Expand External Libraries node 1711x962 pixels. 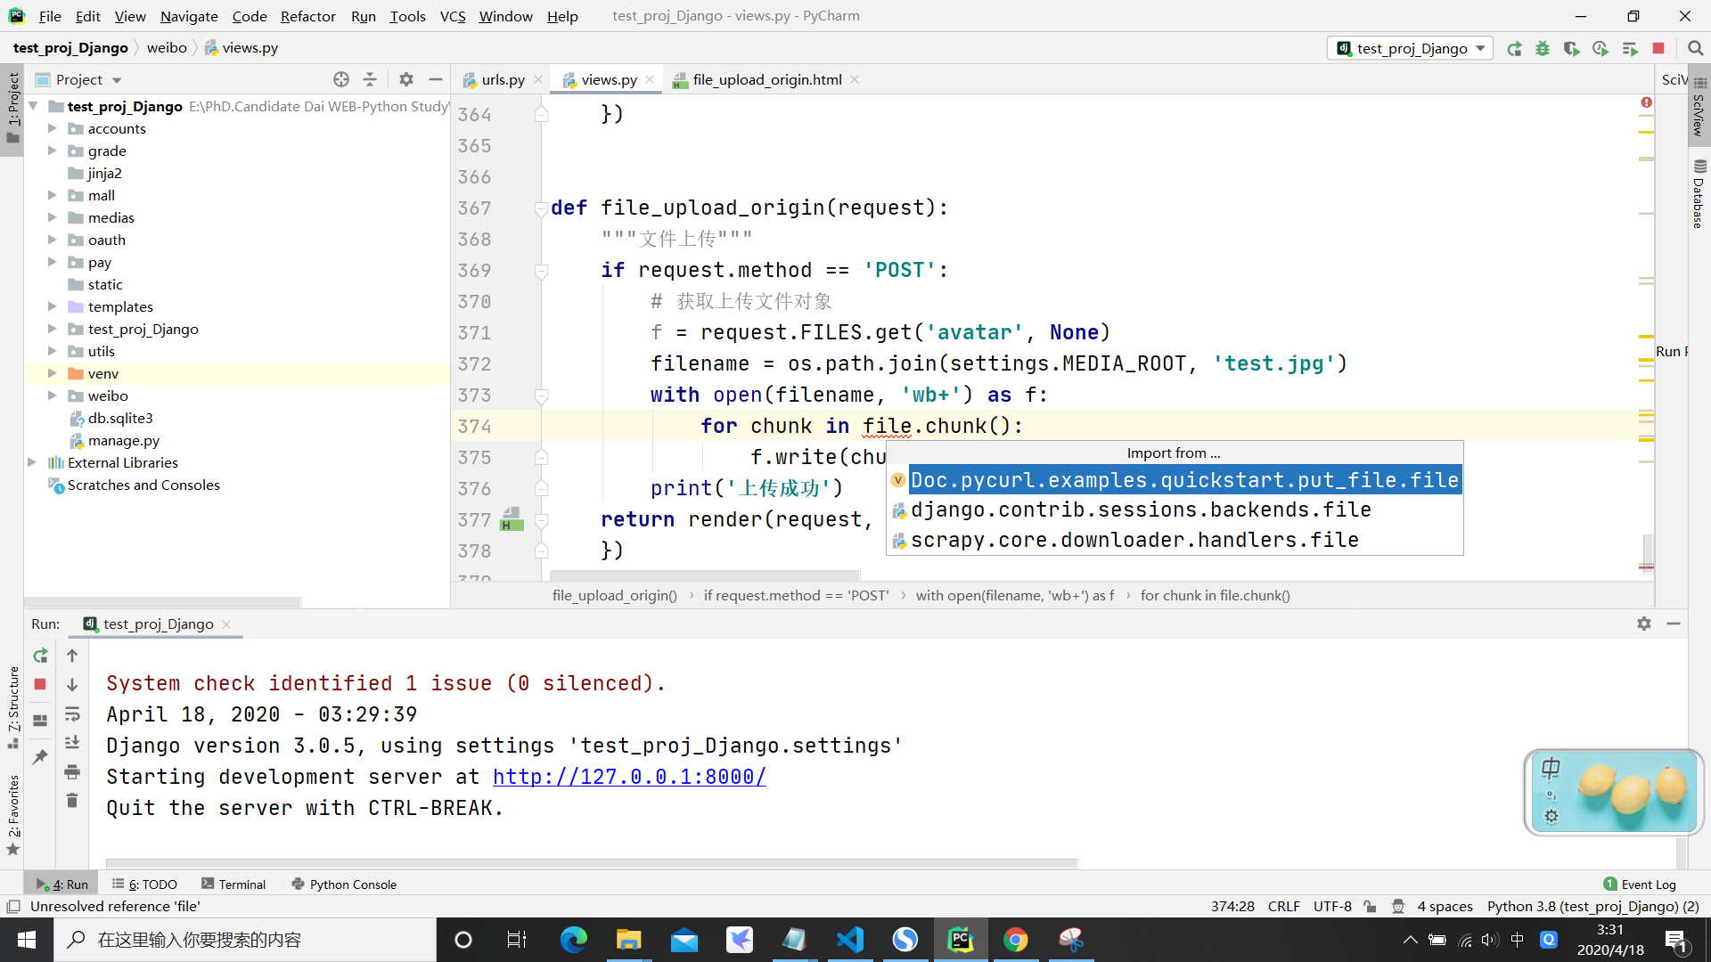click(x=32, y=462)
